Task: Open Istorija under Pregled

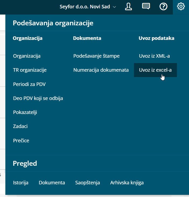Action: (21, 182)
